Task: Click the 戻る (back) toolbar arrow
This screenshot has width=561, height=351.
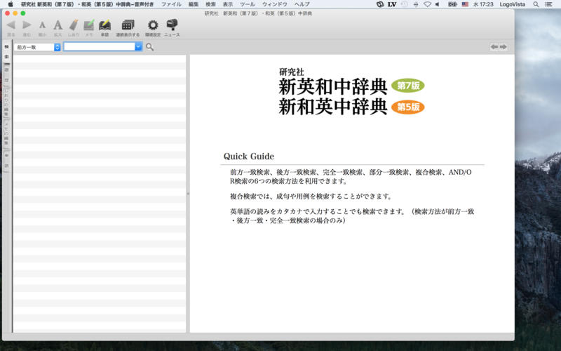Action: point(11,25)
